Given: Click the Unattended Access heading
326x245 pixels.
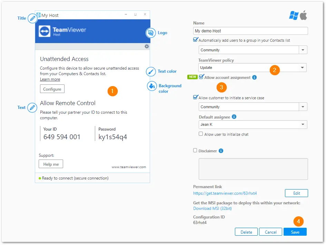Looking at the screenshot, I should pyautogui.click(x=64, y=59).
